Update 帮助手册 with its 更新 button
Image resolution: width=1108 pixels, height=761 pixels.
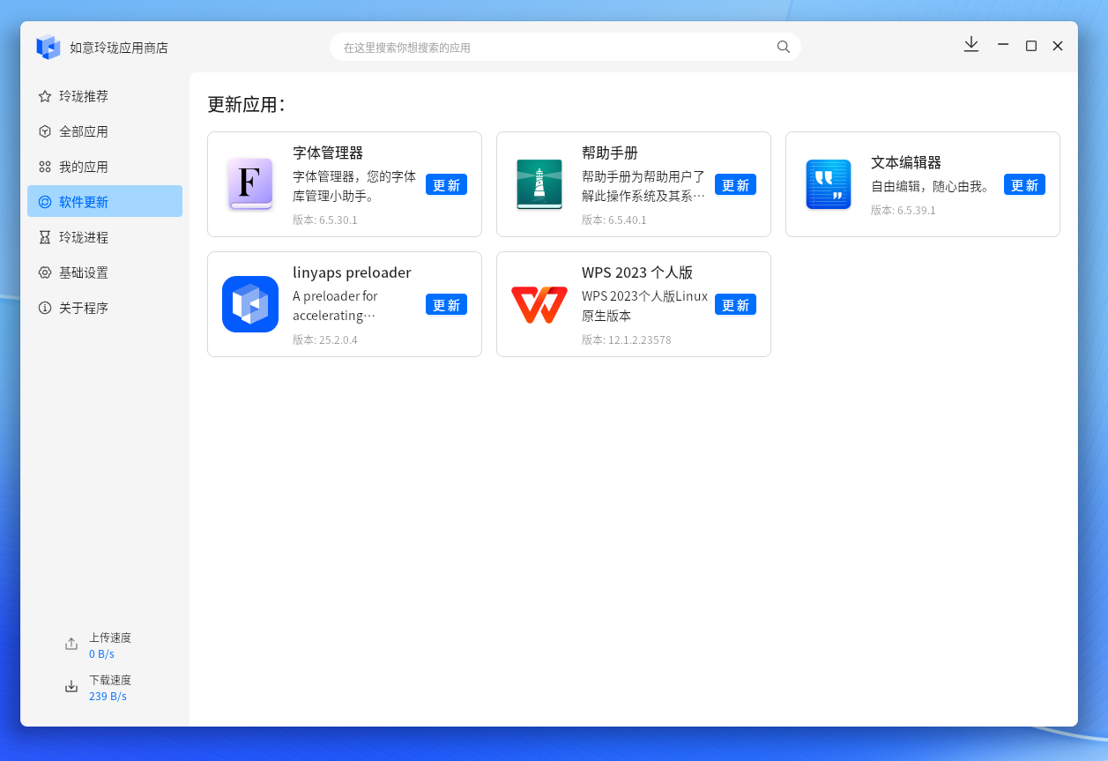735,185
